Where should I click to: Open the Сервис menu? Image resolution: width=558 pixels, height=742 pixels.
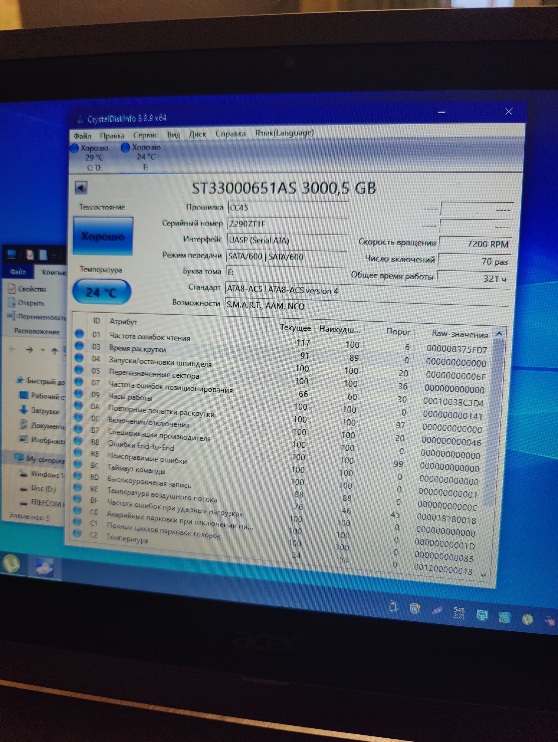click(145, 135)
